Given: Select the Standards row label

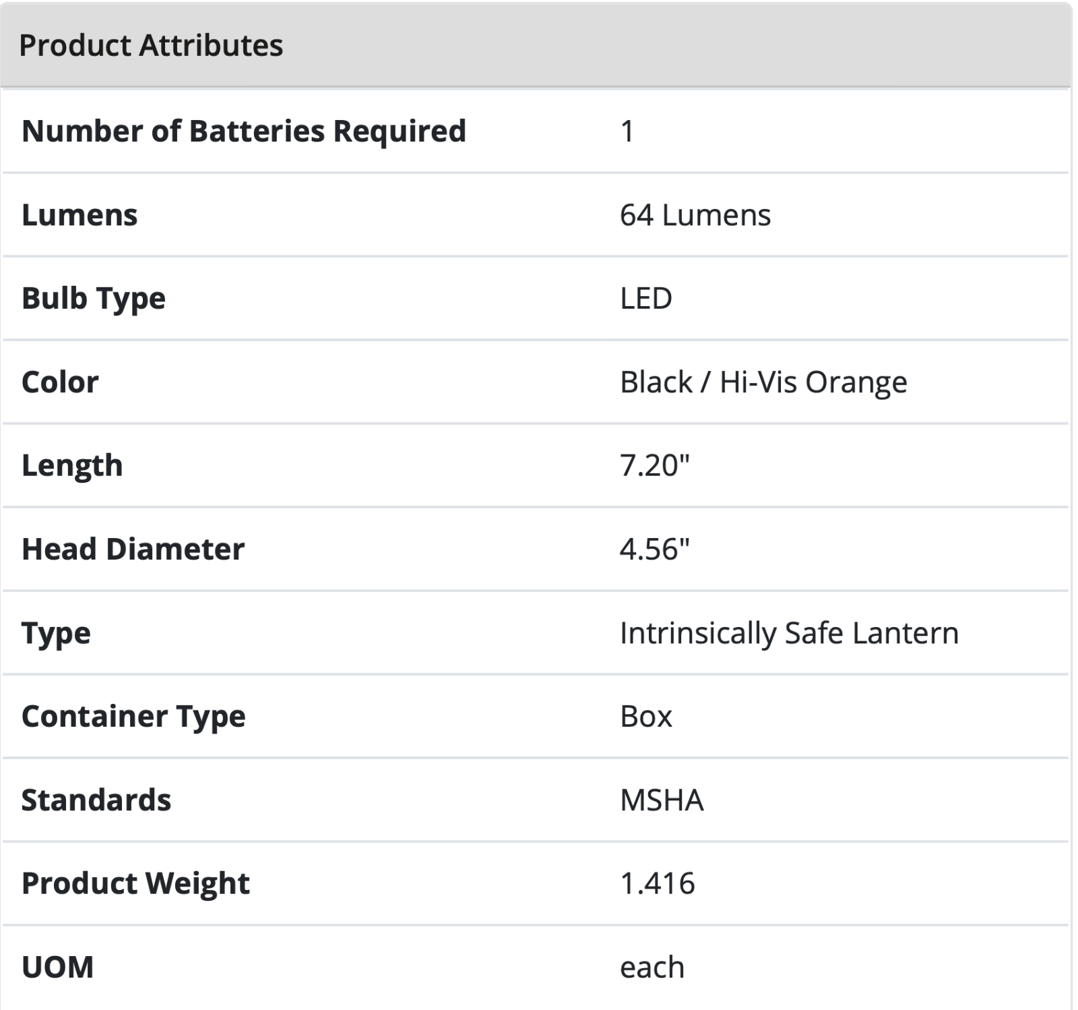Looking at the screenshot, I should click(x=96, y=800).
